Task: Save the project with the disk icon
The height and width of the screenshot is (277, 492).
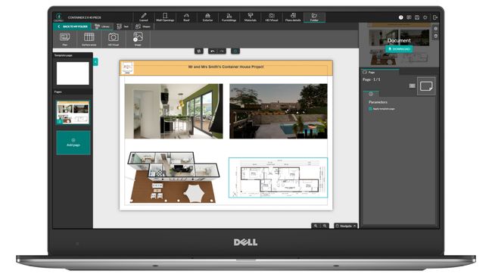Action: [417, 17]
